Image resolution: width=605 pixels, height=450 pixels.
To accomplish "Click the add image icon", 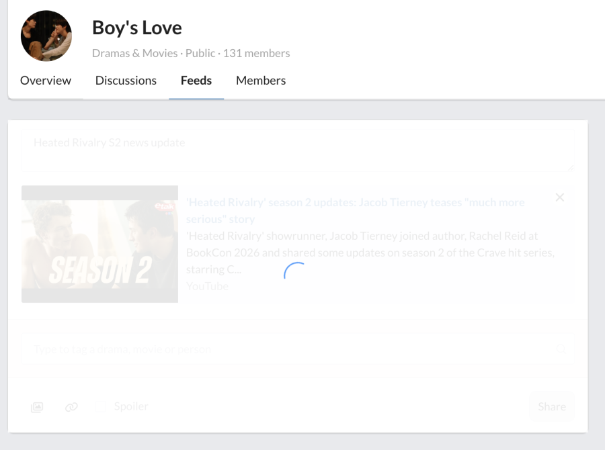I will [37, 407].
